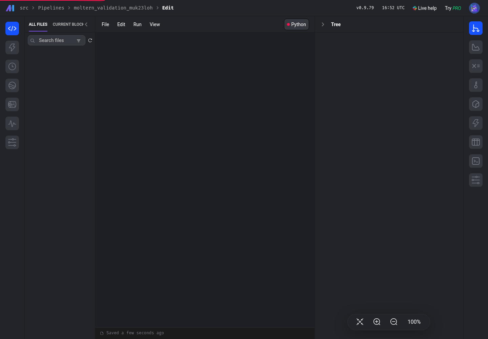488x339 pixels.
Task: Focus the Search files input
Action: click(56, 40)
